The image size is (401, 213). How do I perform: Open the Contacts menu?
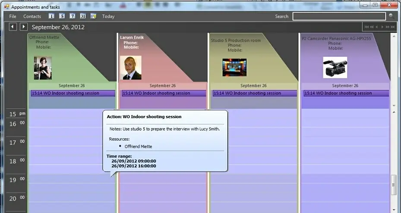tap(32, 16)
